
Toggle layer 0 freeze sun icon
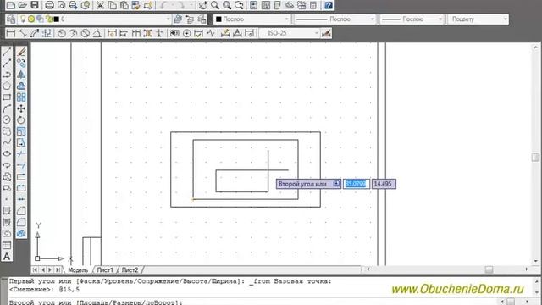31,19
